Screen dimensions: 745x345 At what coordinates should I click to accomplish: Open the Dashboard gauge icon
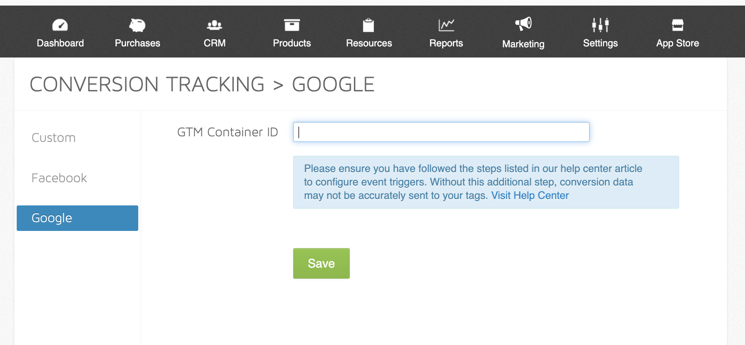coord(60,25)
